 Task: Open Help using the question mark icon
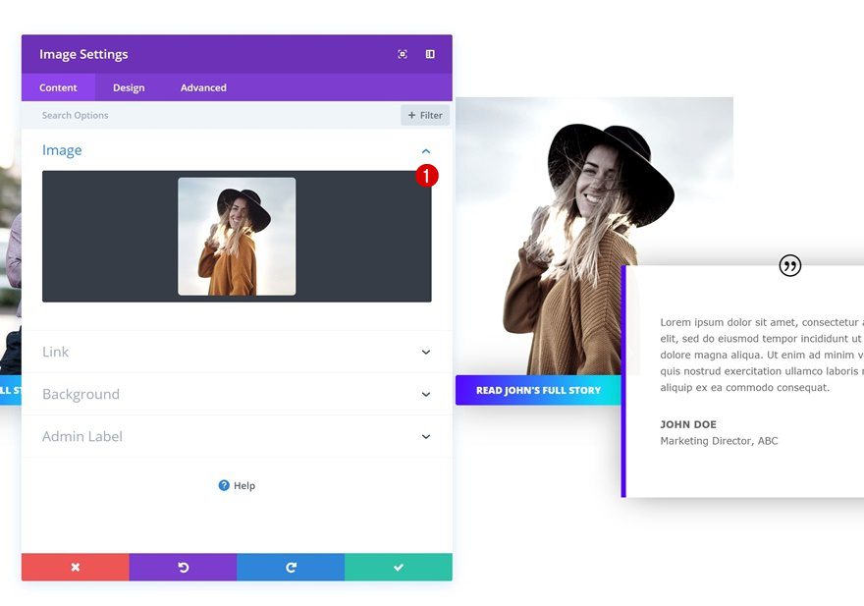[x=225, y=485]
